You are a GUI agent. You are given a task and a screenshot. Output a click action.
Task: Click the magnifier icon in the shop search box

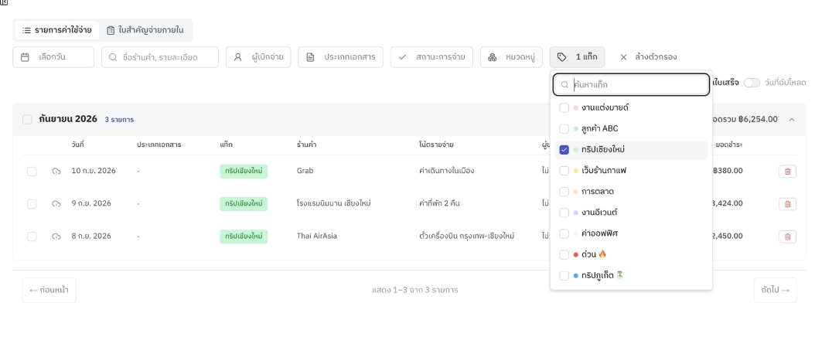(x=113, y=57)
